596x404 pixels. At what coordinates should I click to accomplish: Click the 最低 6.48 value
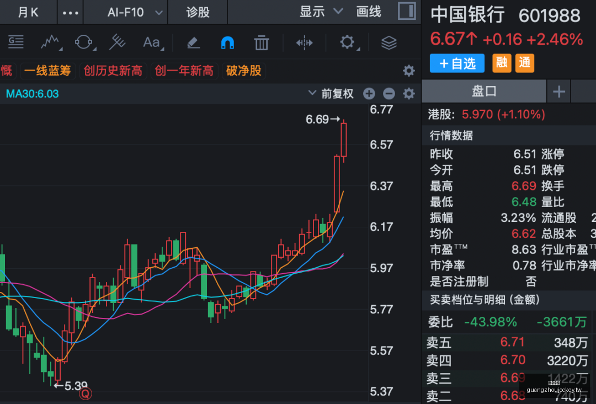pos(524,202)
